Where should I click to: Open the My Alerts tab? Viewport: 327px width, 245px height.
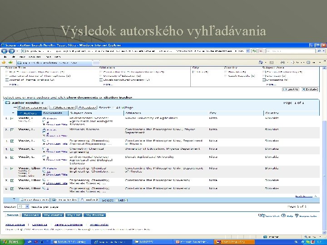coord(53,215)
